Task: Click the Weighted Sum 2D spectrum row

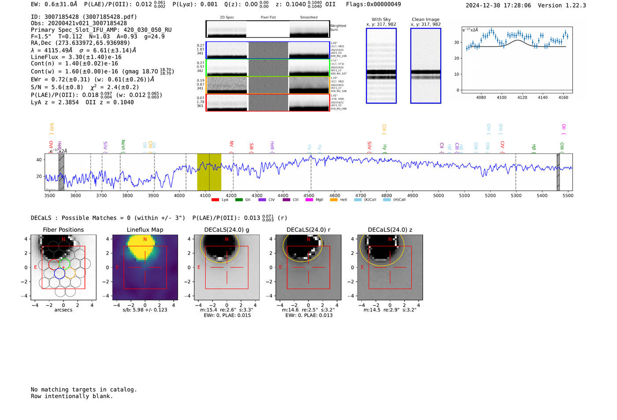Action: (268, 29)
